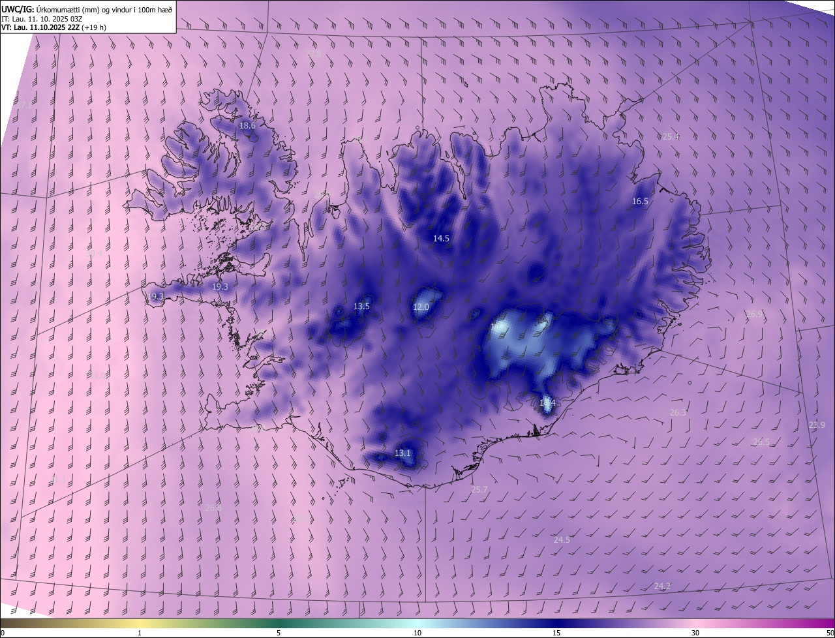
Task: Click the 14.4 value on the southeast glacier
Action: point(547,404)
